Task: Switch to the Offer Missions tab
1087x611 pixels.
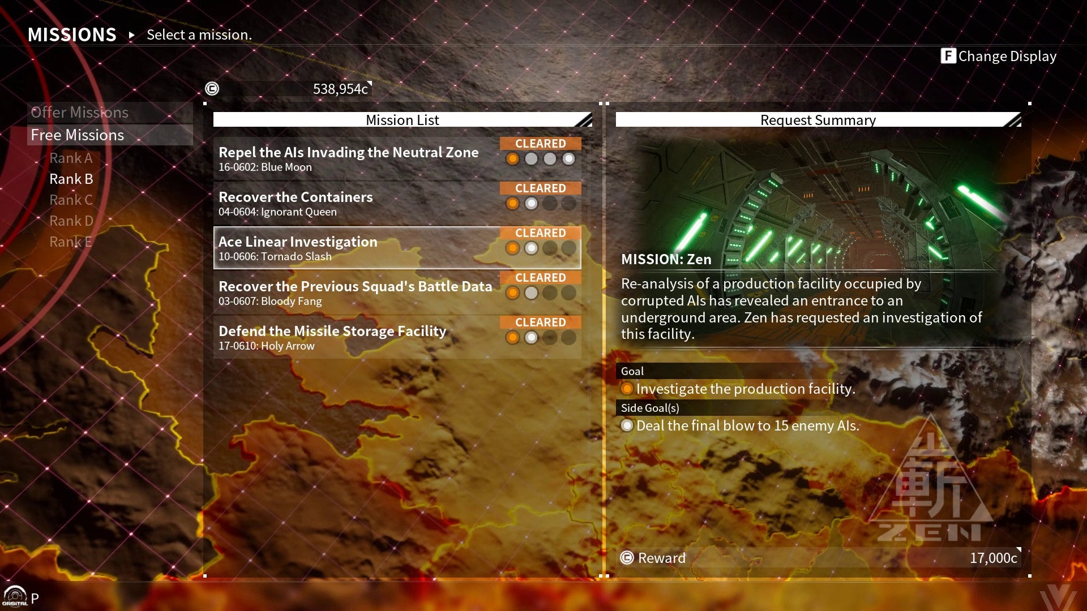Action: [x=79, y=113]
